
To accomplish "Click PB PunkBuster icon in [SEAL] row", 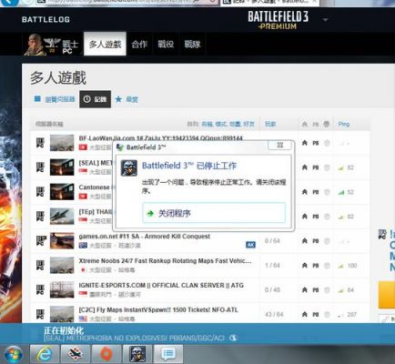I will point(316,167).
